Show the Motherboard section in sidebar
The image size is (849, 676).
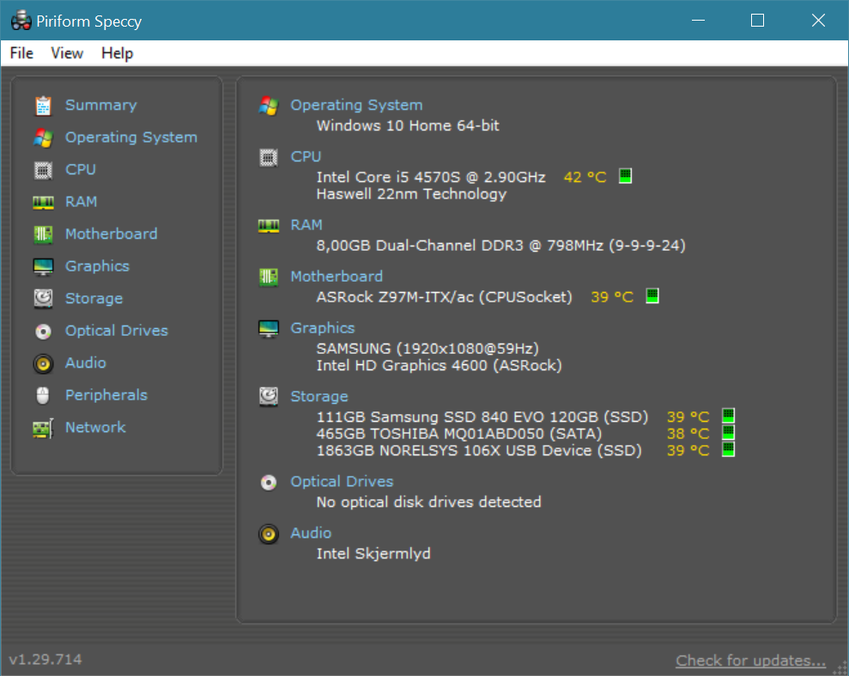[112, 234]
